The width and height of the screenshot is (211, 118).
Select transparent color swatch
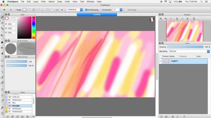click(13, 19)
